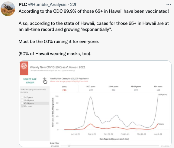
Task: Click the pointing hand select icon
Action: (x=45, y=81)
